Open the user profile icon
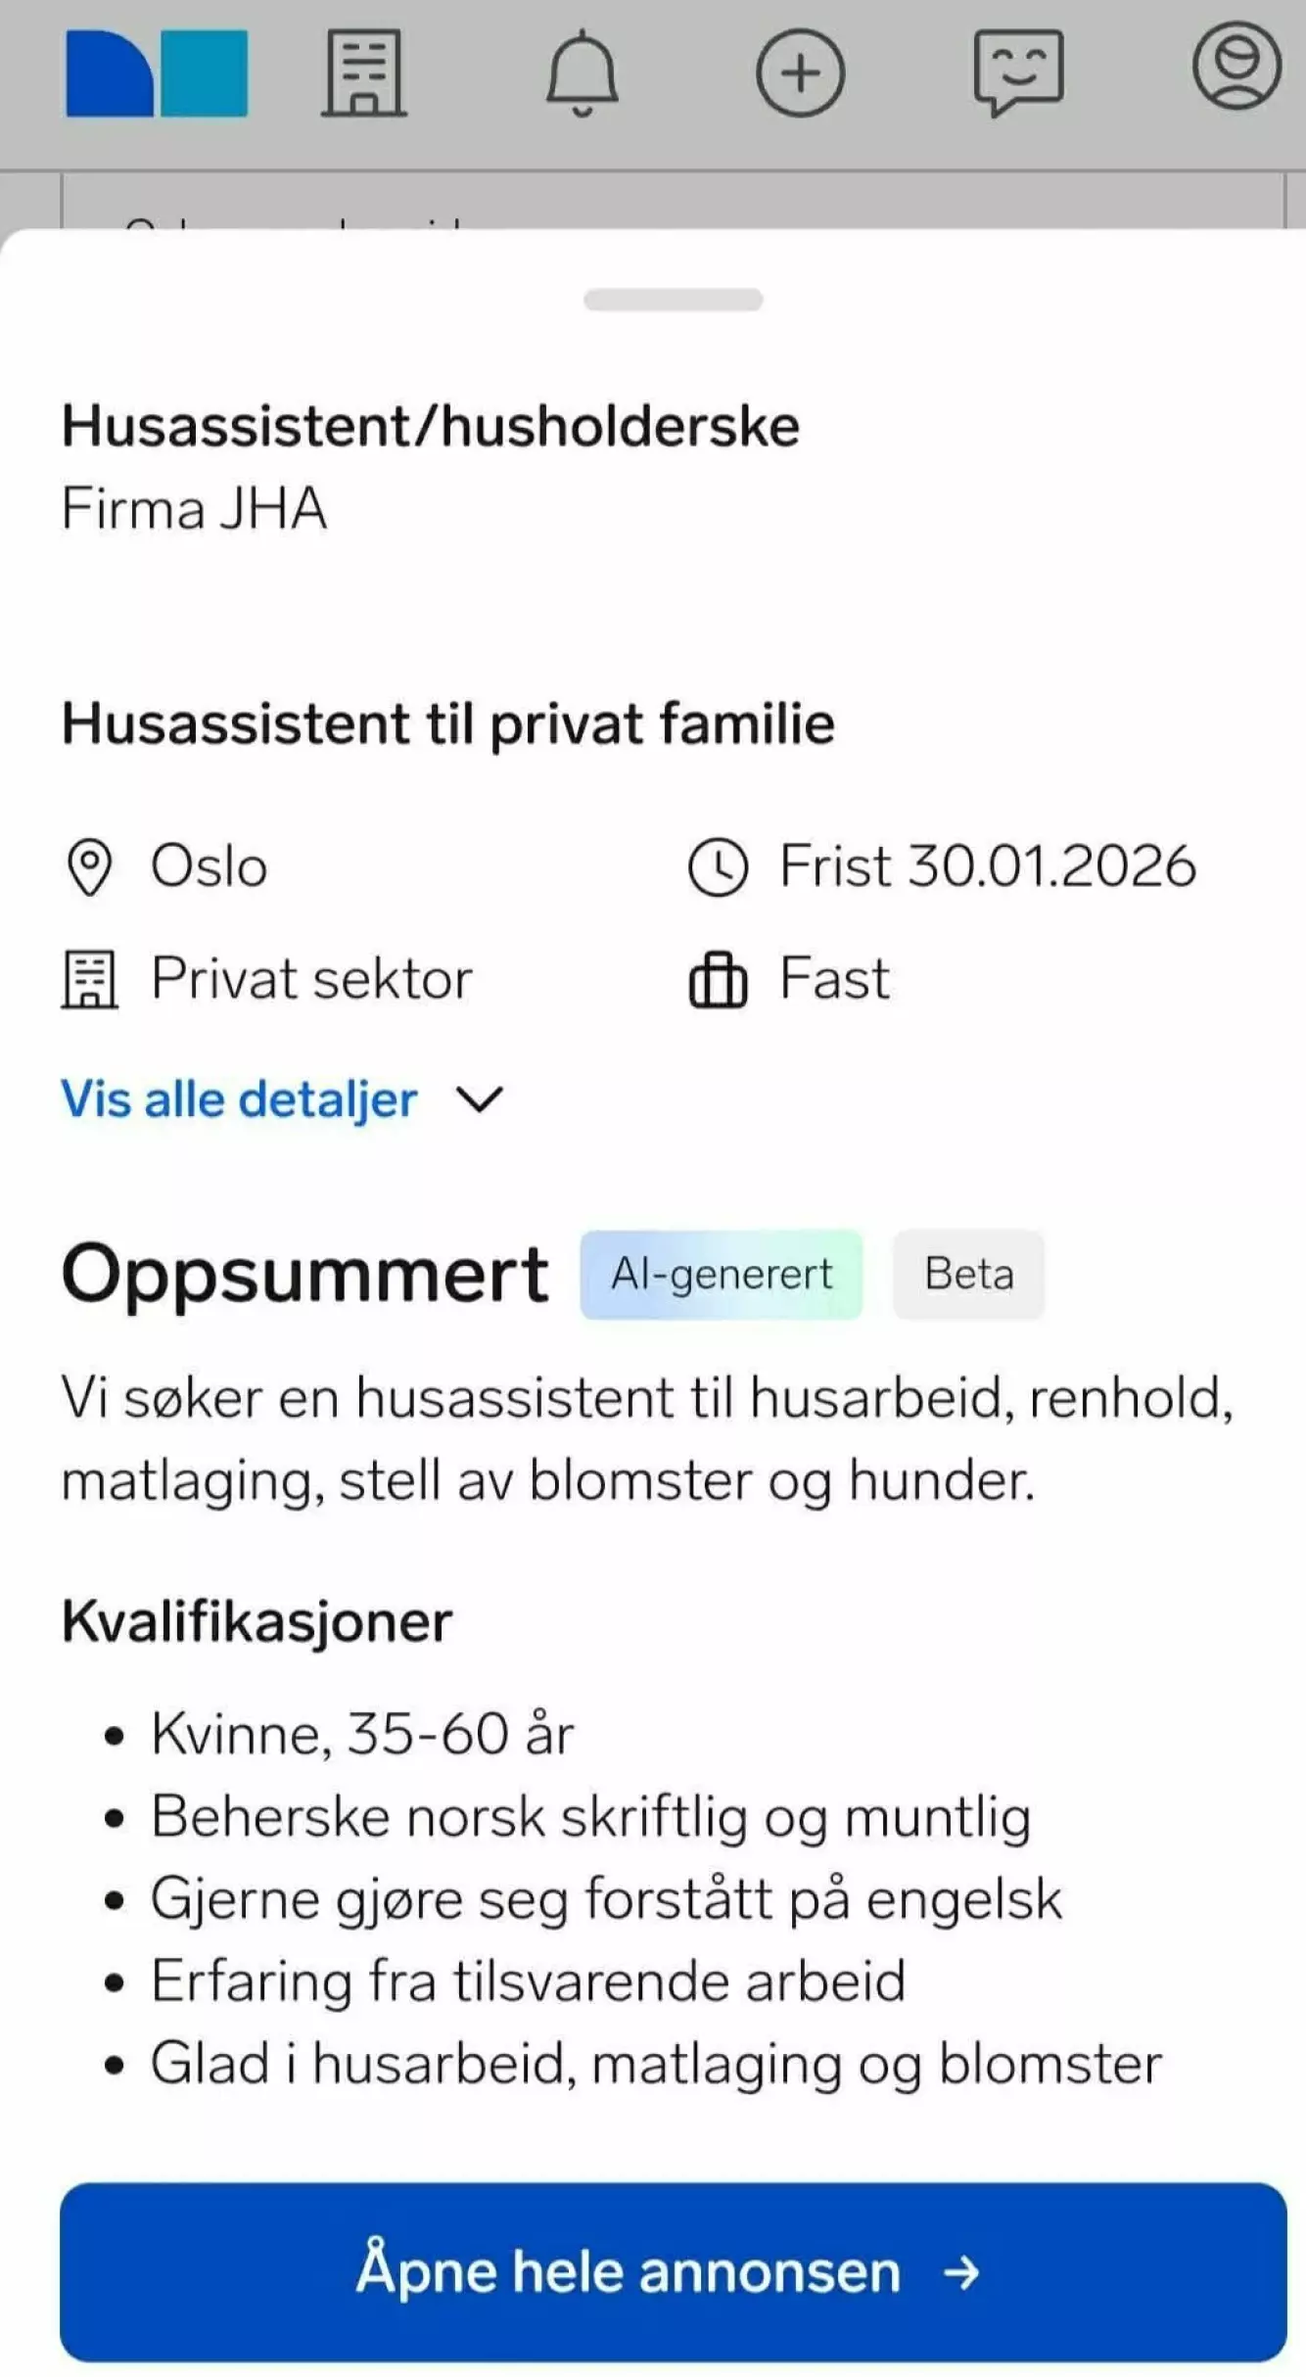The image size is (1306, 2377). (1236, 67)
